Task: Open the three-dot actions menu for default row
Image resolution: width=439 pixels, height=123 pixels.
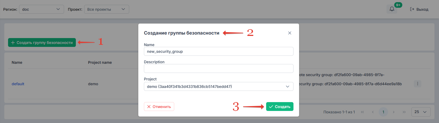Action: (x=418, y=84)
